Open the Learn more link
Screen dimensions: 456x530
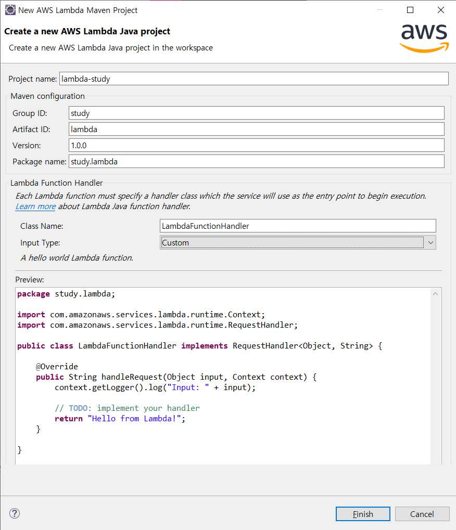(x=35, y=206)
